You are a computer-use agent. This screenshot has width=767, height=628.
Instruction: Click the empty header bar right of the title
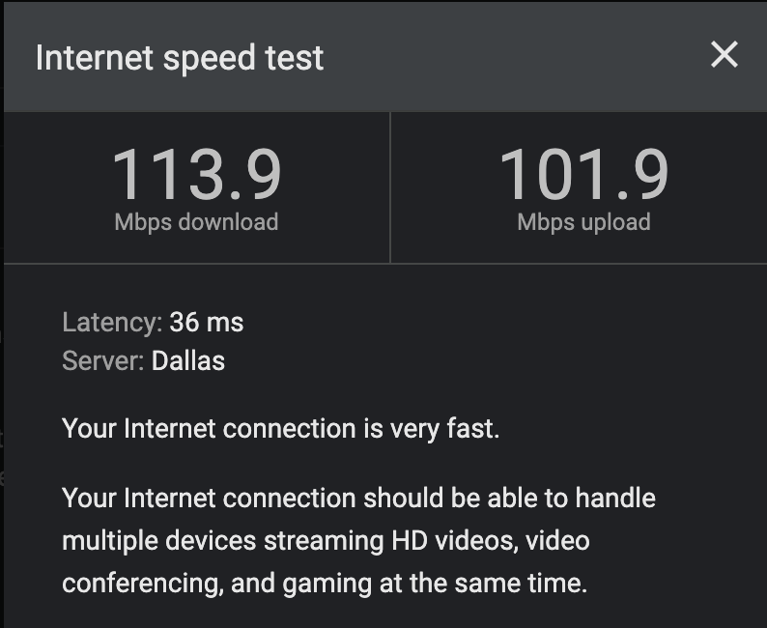click(x=512, y=57)
